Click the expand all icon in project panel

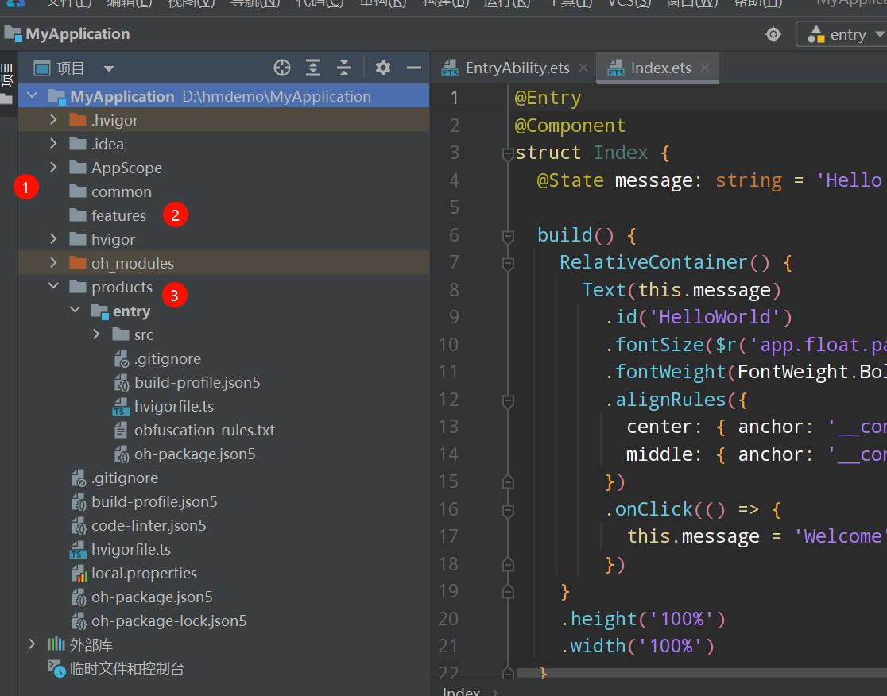click(x=313, y=68)
